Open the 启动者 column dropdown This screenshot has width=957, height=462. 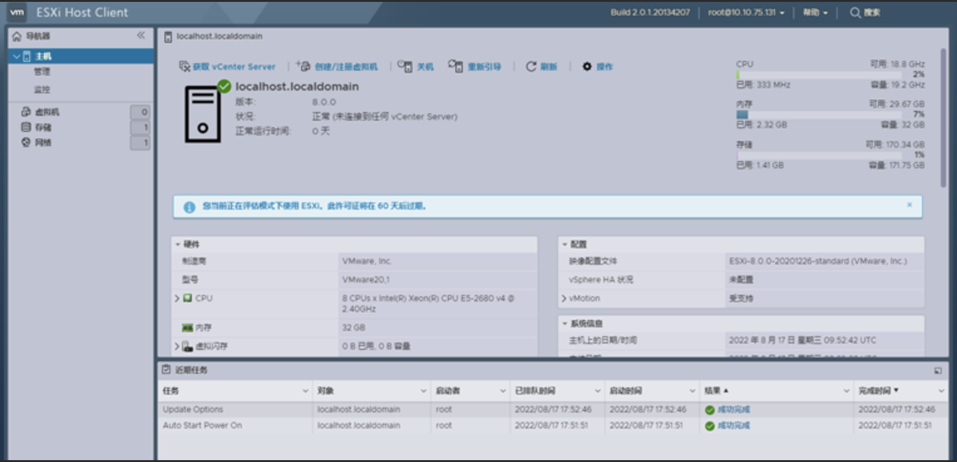point(503,391)
